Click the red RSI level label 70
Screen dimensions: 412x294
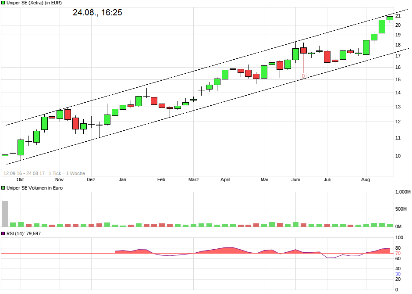pos(398,254)
